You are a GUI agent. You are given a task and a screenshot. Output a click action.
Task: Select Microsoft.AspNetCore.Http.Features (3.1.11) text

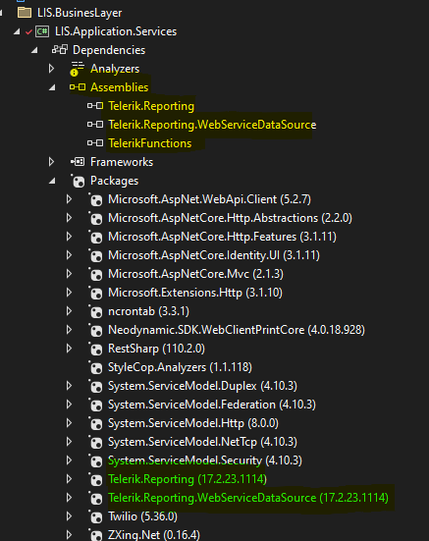[x=222, y=237]
